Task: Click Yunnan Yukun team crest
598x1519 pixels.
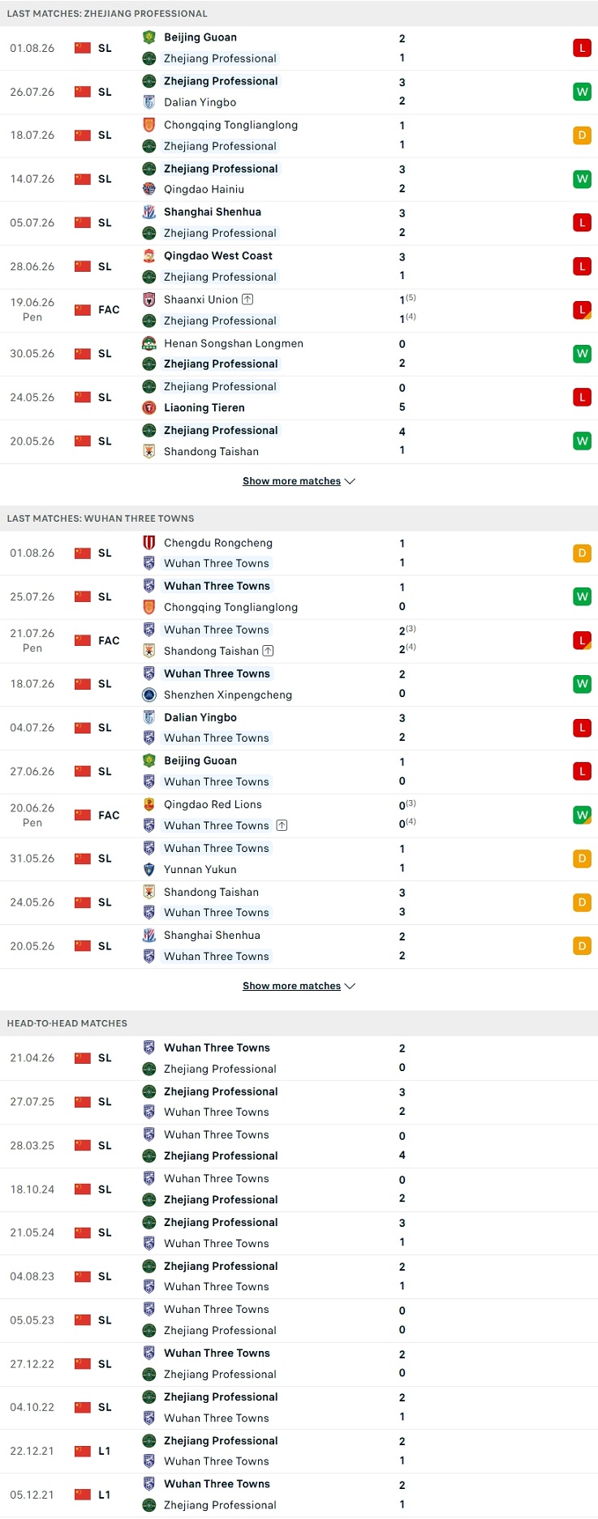Action: click(x=149, y=869)
